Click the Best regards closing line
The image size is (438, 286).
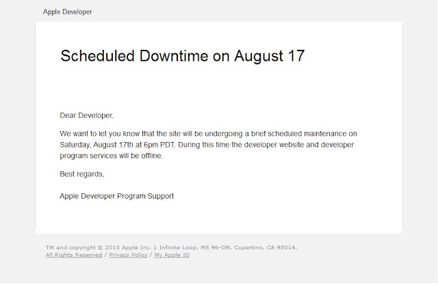[x=82, y=174]
